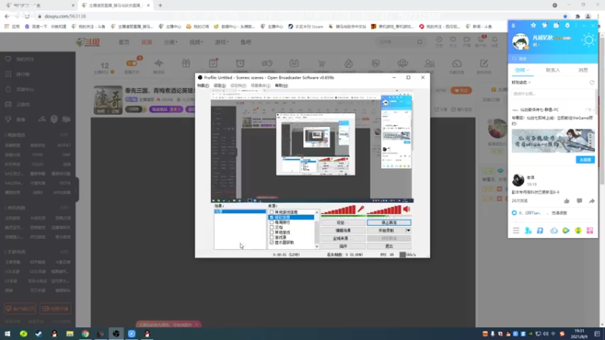
Task: Toggle the 游戏源 source checkbox
Action: [271, 237]
